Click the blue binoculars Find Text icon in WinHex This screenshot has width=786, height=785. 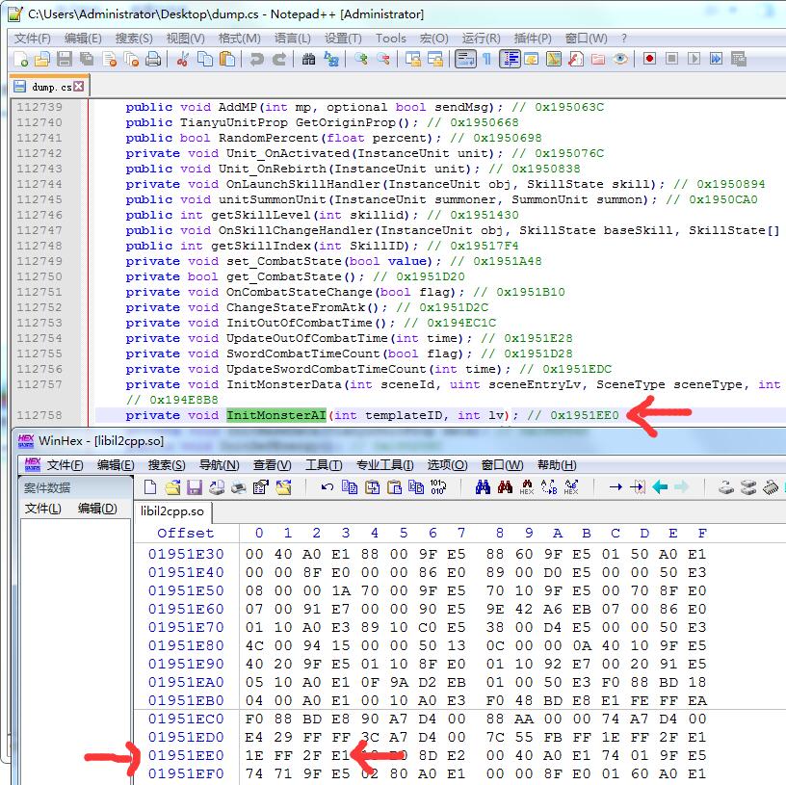483,487
